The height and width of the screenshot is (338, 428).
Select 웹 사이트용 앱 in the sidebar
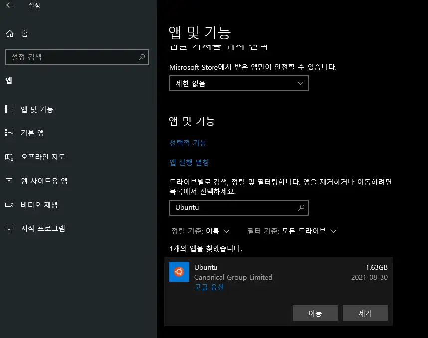pos(44,181)
